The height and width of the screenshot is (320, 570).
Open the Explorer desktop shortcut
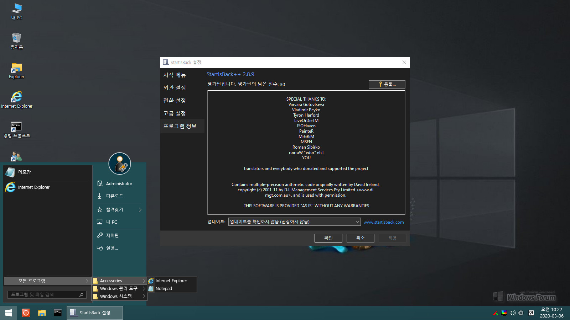(16, 70)
